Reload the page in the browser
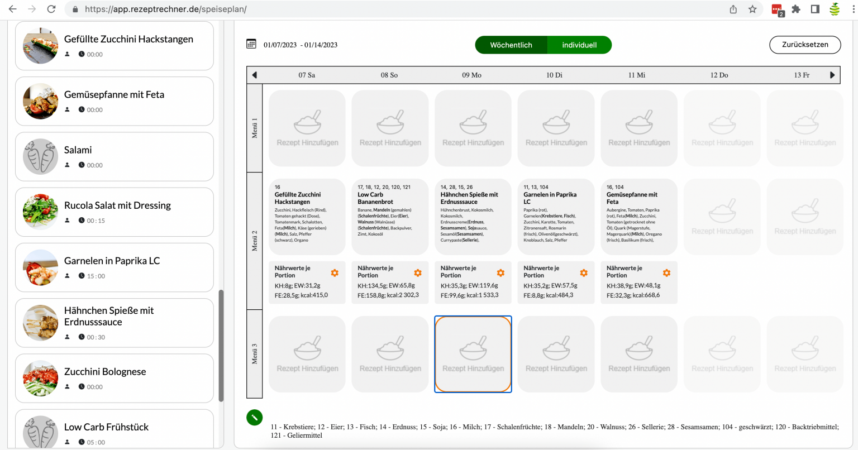This screenshot has width=858, height=450. [x=51, y=9]
